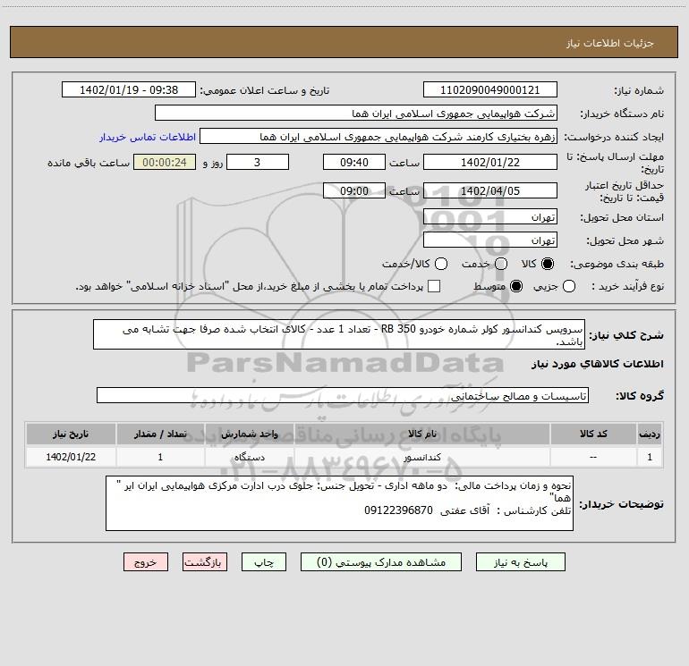This screenshot has width=689, height=666.
Task: Click the شرح کلی نیاز description box
Action: tap(339, 335)
